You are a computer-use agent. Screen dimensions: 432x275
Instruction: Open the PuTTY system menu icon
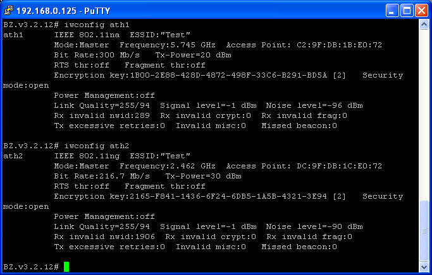pyautogui.click(x=9, y=9)
